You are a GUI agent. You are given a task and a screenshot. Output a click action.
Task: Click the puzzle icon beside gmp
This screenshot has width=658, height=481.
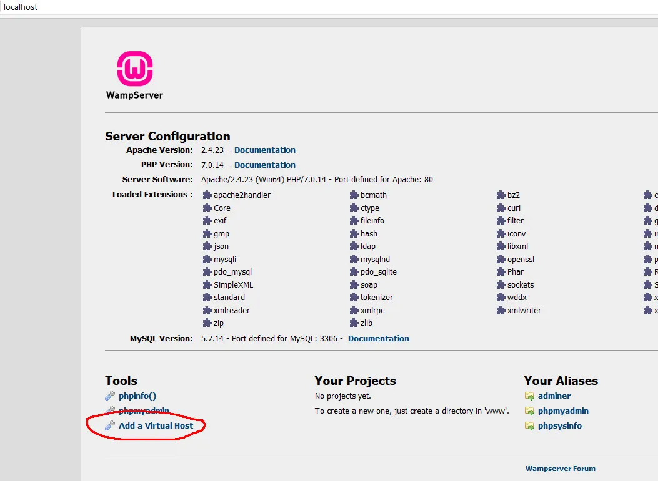[207, 233]
